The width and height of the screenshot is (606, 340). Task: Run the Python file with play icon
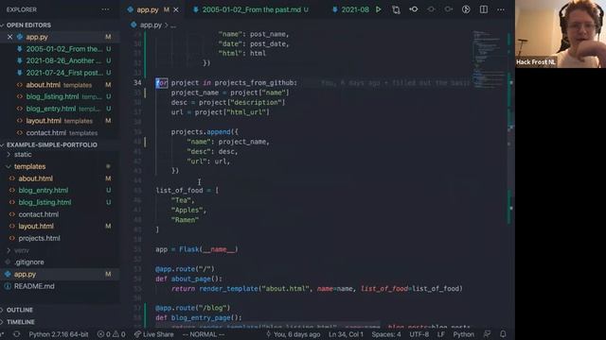click(x=379, y=9)
